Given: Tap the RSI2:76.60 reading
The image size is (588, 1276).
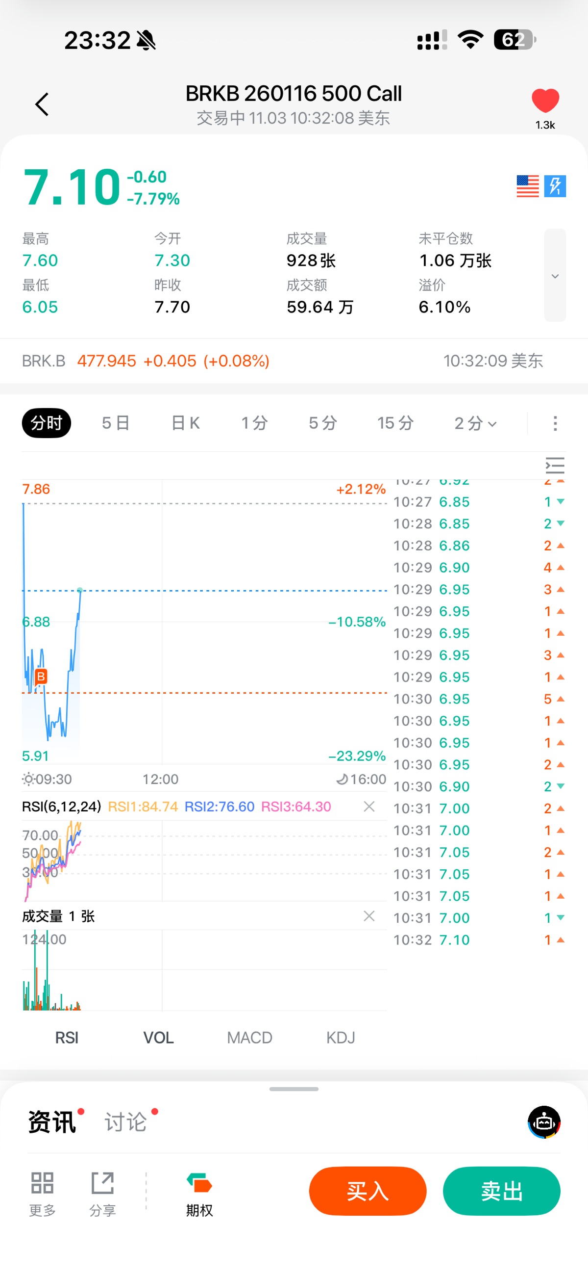Looking at the screenshot, I should pos(219,807).
